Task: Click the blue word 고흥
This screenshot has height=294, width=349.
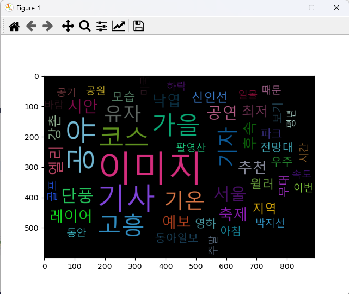Action: (x=121, y=225)
